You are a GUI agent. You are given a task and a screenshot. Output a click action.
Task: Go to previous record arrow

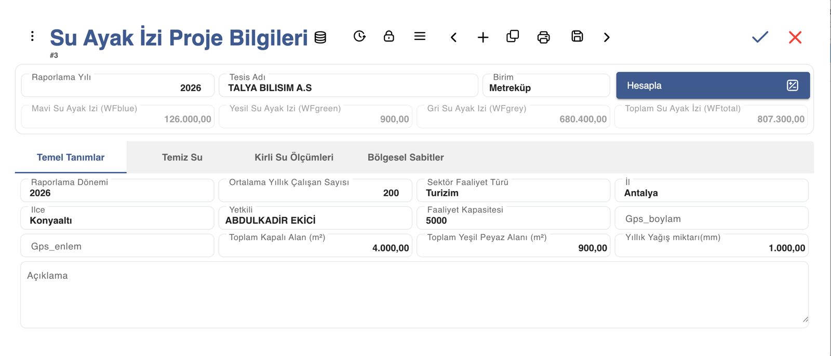[453, 37]
